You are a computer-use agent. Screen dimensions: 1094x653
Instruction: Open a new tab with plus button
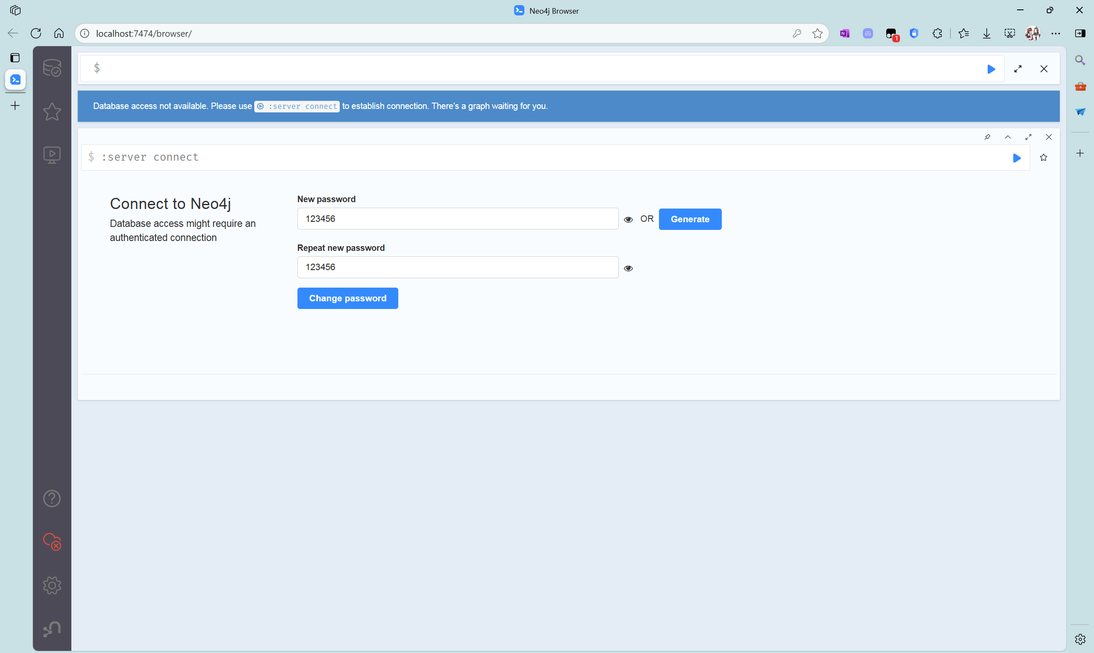pyautogui.click(x=15, y=106)
